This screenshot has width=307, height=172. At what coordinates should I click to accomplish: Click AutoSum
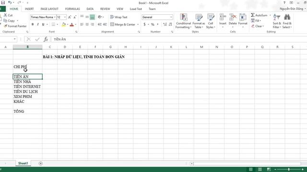click(260, 15)
